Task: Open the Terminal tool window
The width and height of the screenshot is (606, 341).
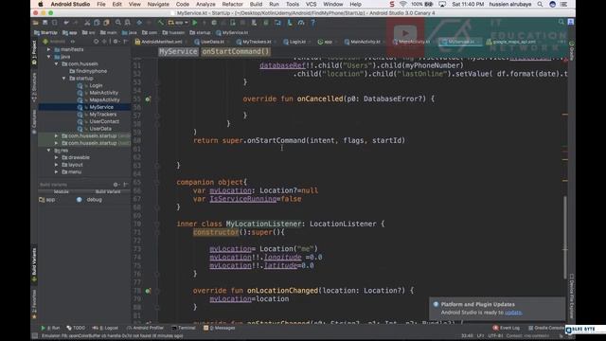Action: click(184, 328)
